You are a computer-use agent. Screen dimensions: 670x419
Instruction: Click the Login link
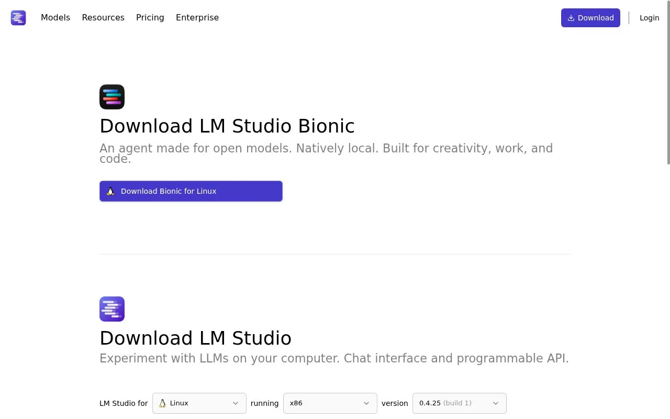[650, 18]
